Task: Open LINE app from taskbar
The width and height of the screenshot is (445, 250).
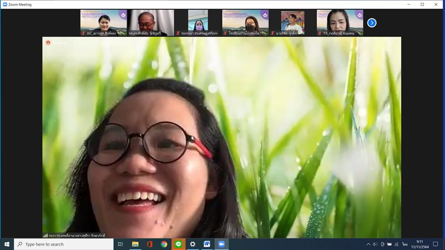Action: pyautogui.click(x=178, y=244)
